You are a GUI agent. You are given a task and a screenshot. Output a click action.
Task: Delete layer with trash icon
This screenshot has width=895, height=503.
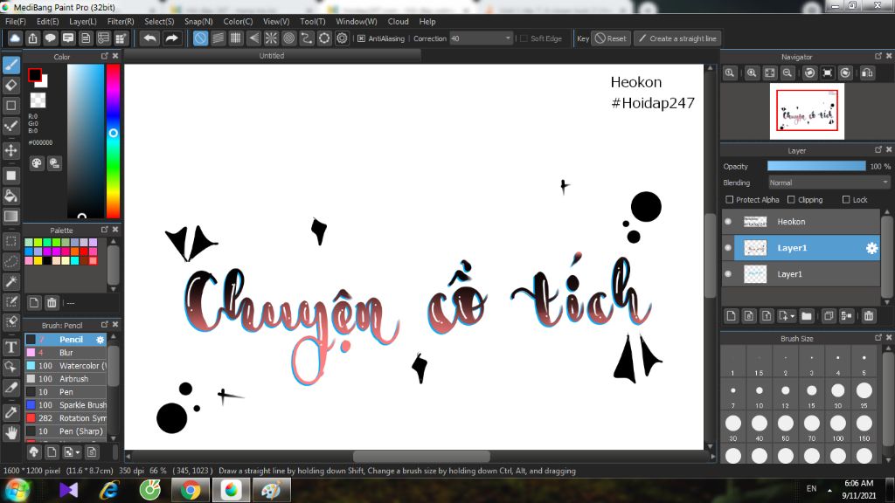point(869,316)
